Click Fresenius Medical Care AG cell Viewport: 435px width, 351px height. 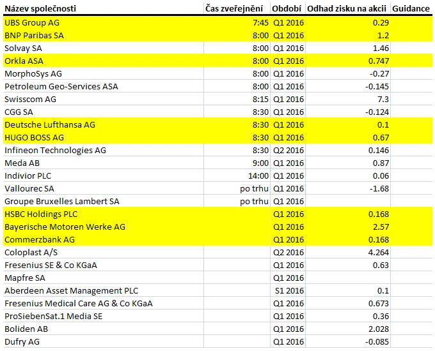pyautogui.click(x=79, y=303)
